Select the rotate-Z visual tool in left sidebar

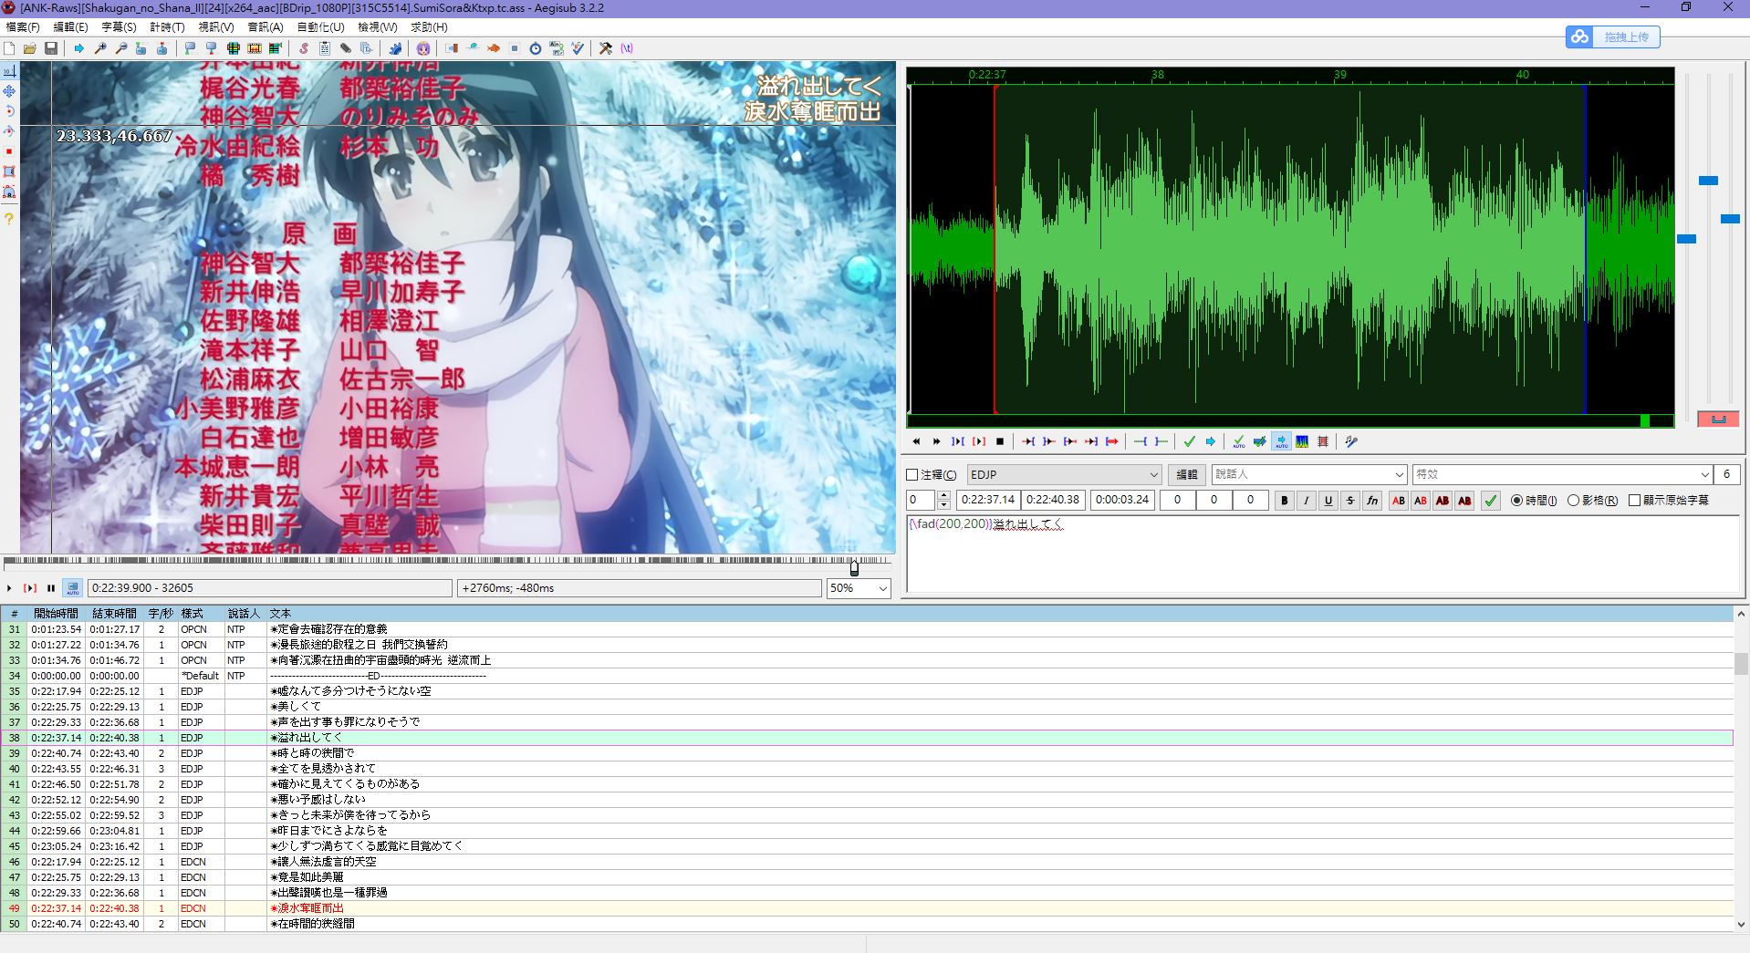coord(9,111)
